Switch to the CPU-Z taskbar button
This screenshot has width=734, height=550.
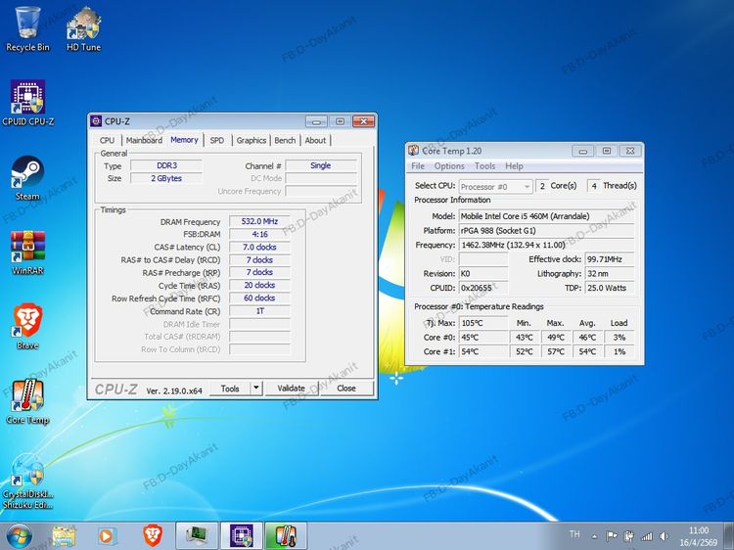(242, 536)
